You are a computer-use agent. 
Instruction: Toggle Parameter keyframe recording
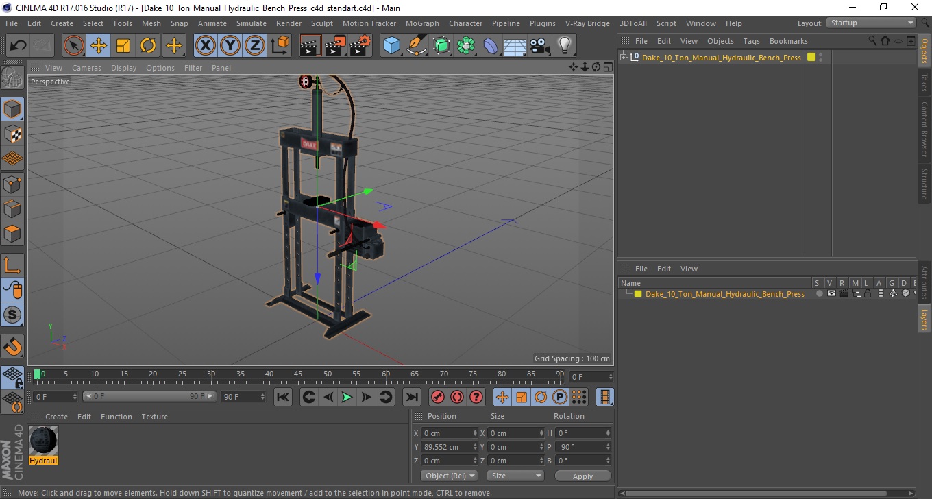[x=560, y=397]
